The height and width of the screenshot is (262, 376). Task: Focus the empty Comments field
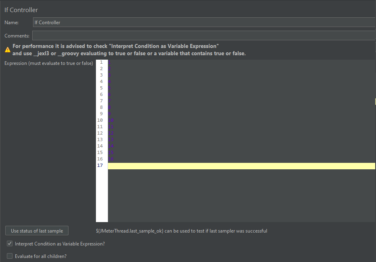coord(204,36)
